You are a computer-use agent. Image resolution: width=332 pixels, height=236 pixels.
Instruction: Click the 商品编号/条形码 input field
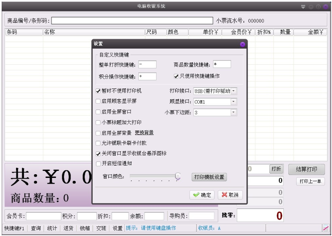[132, 21]
